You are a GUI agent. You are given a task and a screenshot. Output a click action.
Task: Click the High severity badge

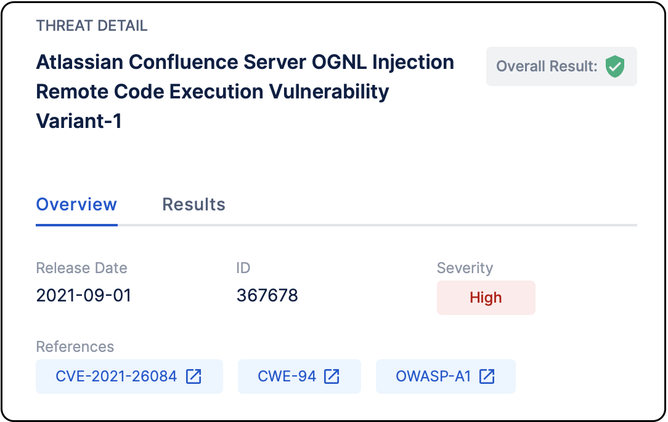(x=486, y=297)
